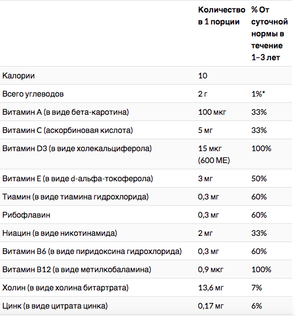Image resolution: width=295 pixels, height=316 pixels.
Task: Select the 1%* carbohydrate percentage
Action: [x=258, y=94]
